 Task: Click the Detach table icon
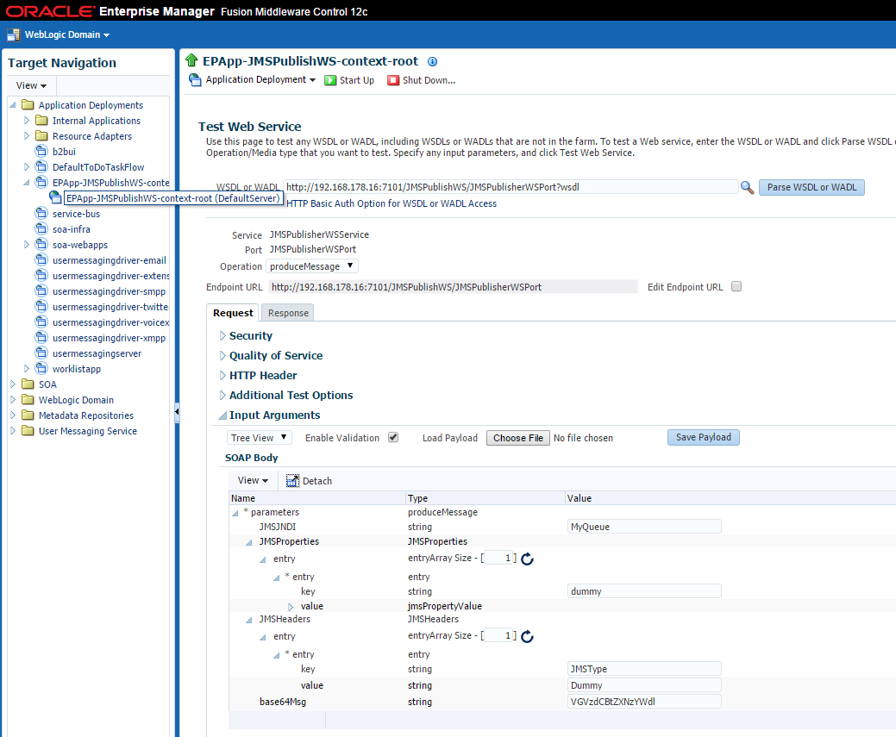[292, 481]
